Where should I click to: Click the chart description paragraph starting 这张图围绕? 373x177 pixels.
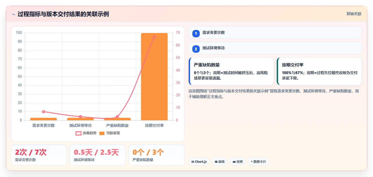coord(274,94)
